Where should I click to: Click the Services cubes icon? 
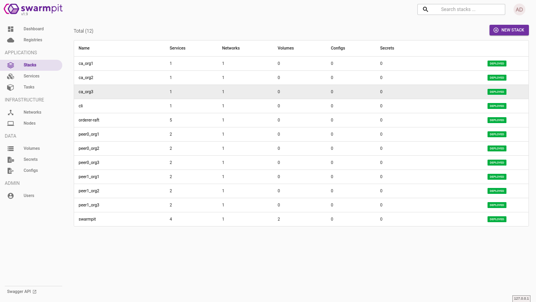pos(11,76)
